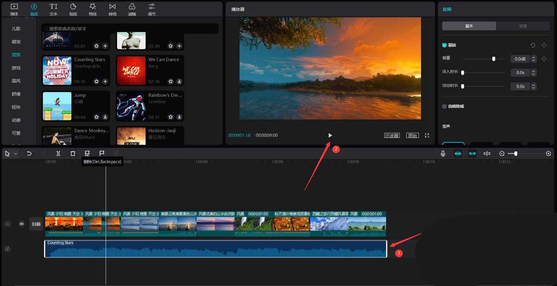
Task: Toggle the 基础 checkbox in audio panel
Action: click(444, 45)
